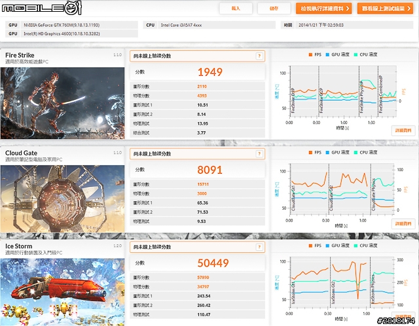Click CPU 溫度 legend swatch in Ice Storm chart
The height and width of the screenshot is (326, 419).
click(355, 246)
